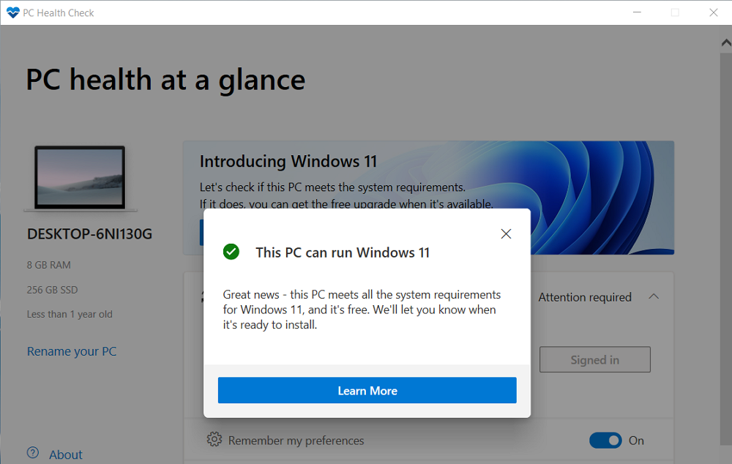Click the Introducing Windows 11 heading

click(288, 162)
